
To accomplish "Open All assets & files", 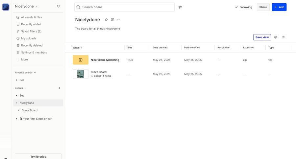I will [x=32, y=17].
